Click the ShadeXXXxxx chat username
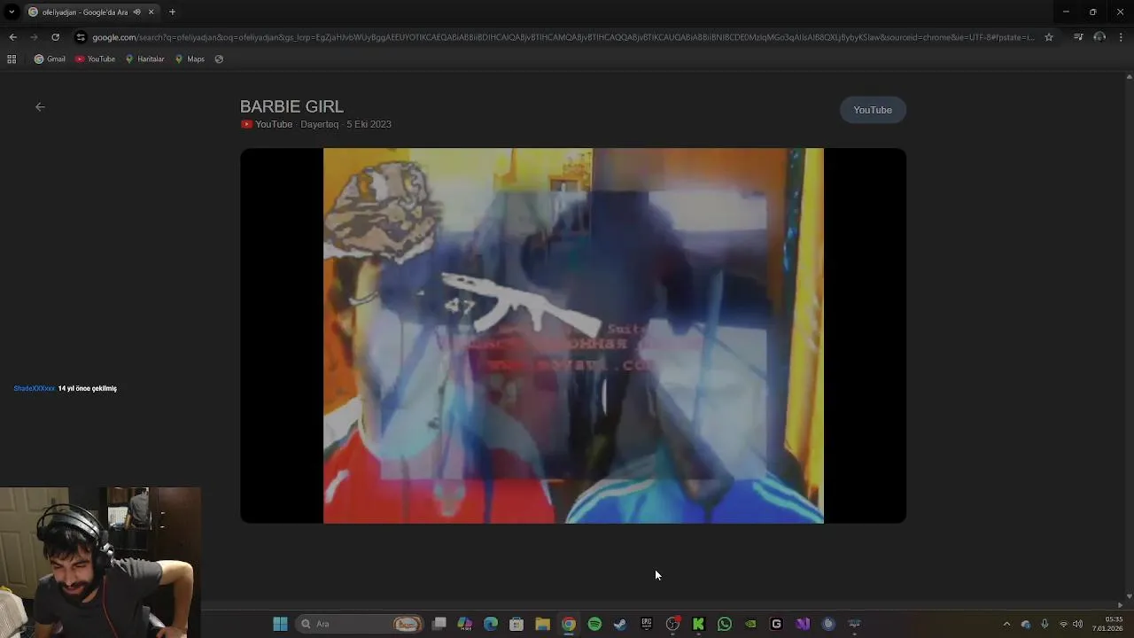The image size is (1134, 638). tap(35, 388)
